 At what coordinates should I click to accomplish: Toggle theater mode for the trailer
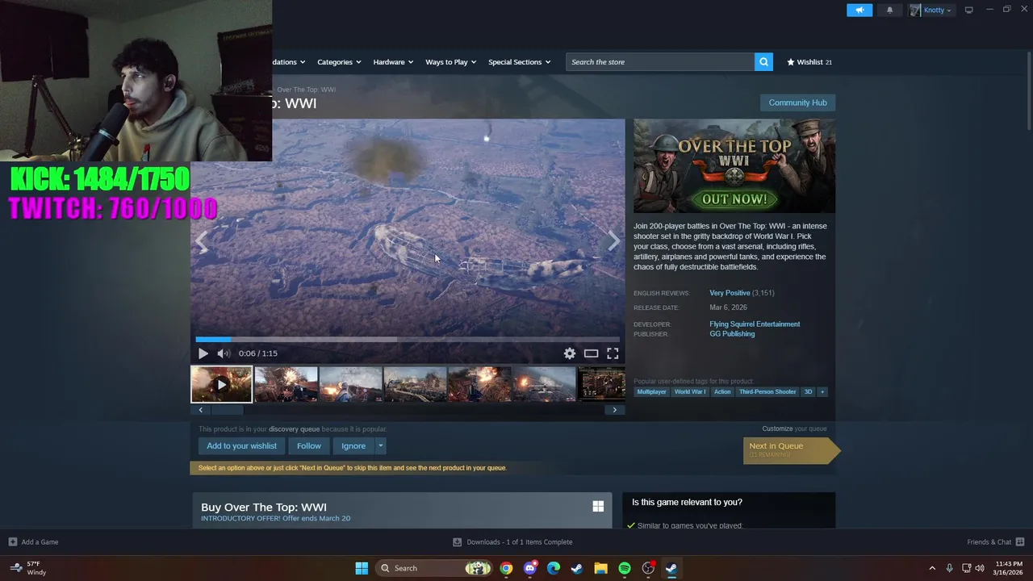(592, 353)
